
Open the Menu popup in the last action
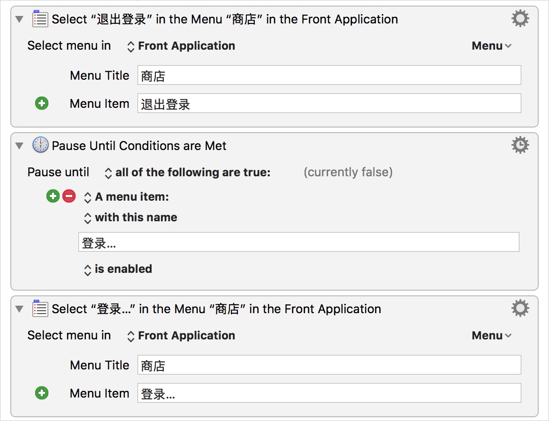point(491,336)
